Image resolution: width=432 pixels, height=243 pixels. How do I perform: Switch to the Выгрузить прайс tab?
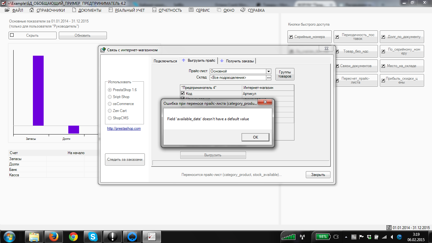click(x=198, y=60)
